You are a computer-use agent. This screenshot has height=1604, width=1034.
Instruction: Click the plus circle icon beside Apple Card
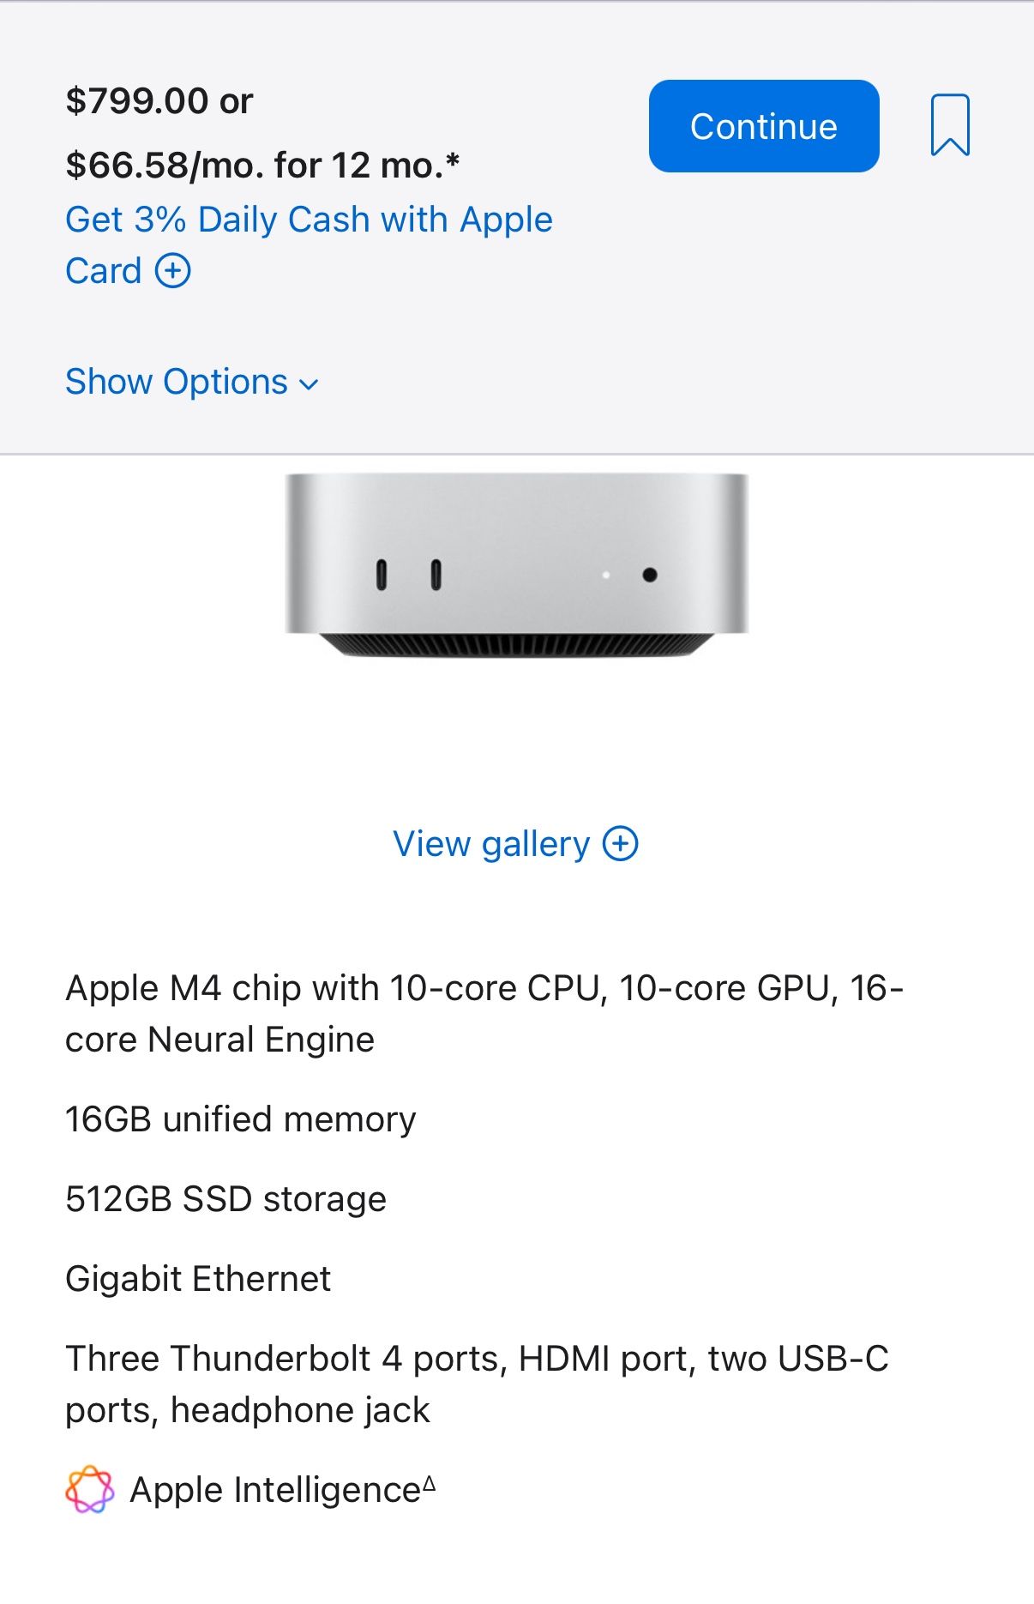point(172,271)
